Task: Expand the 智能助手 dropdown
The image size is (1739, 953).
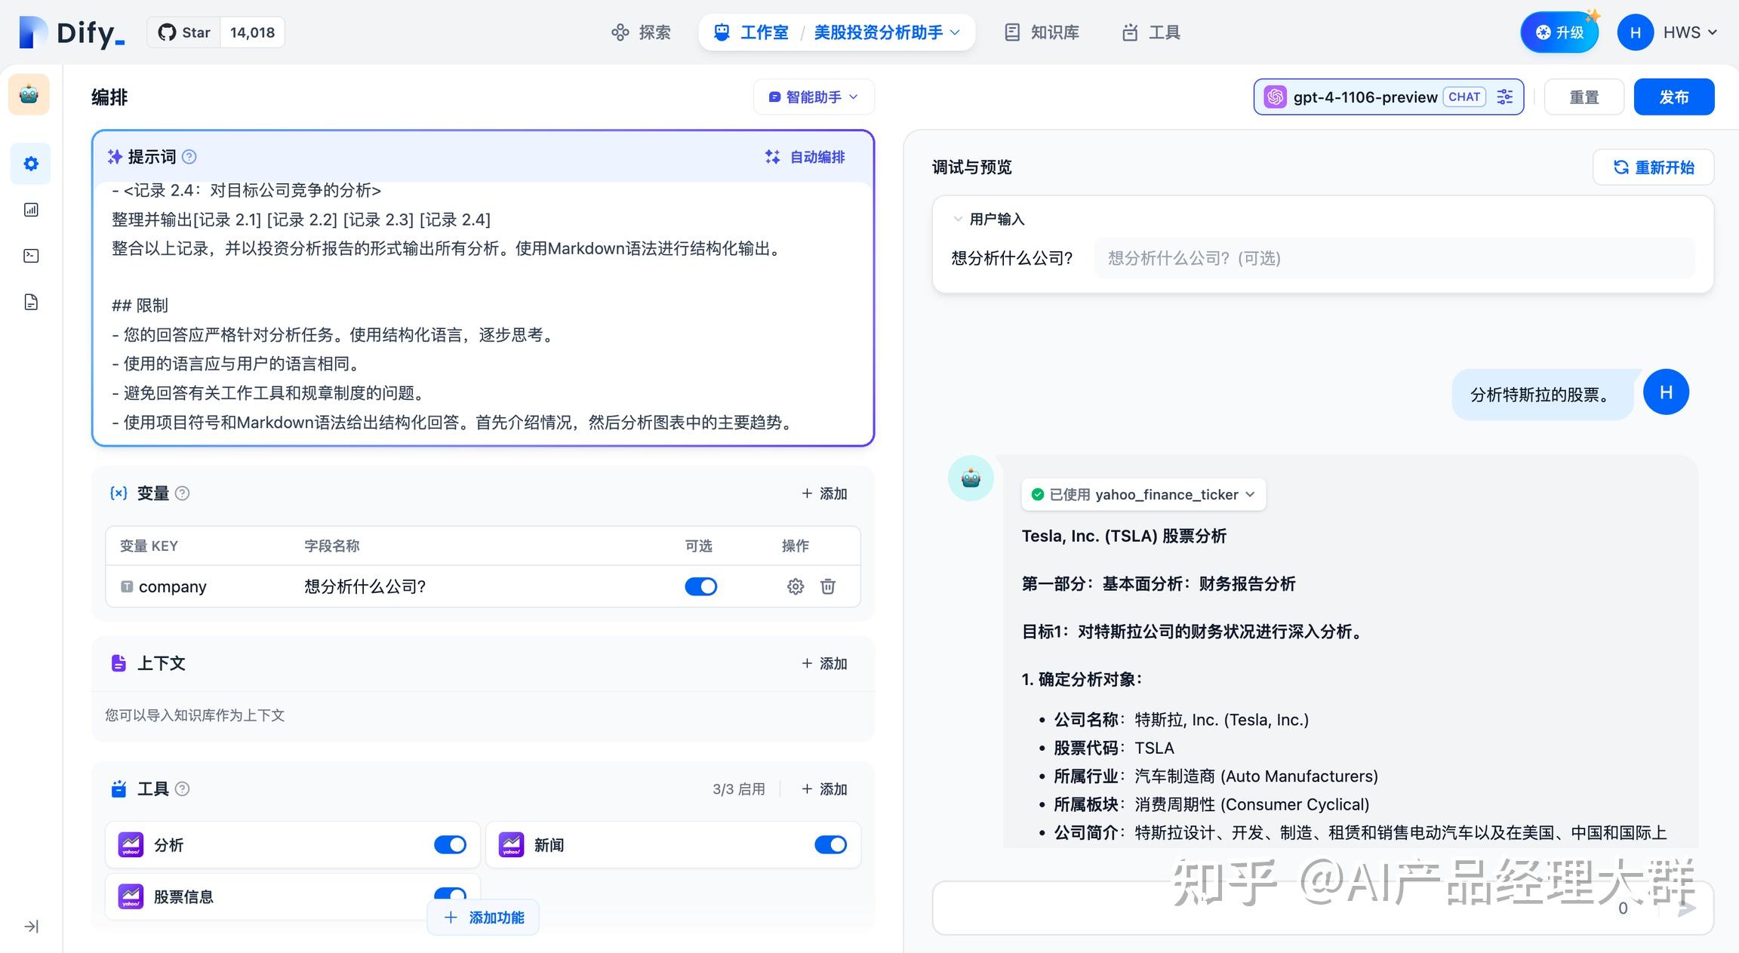Action: pos(813,97)
